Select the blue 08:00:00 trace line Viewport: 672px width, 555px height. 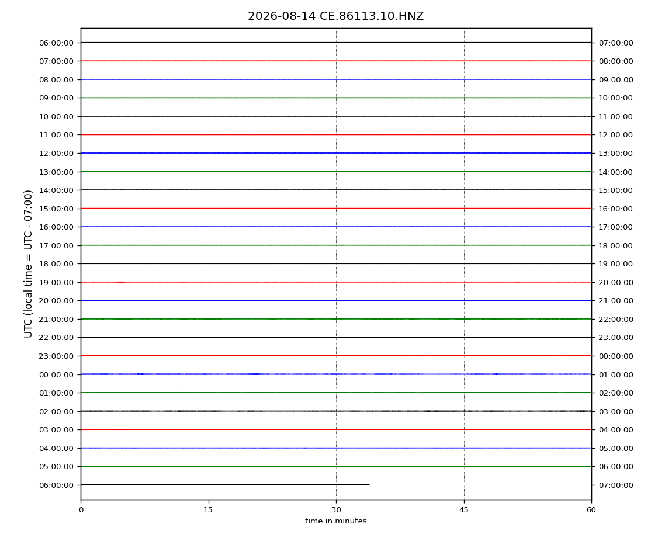(336, 79)
